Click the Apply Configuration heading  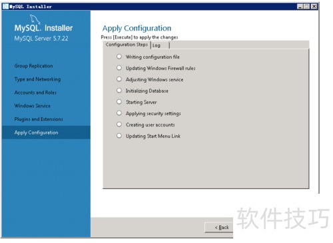tap(137, 29)
